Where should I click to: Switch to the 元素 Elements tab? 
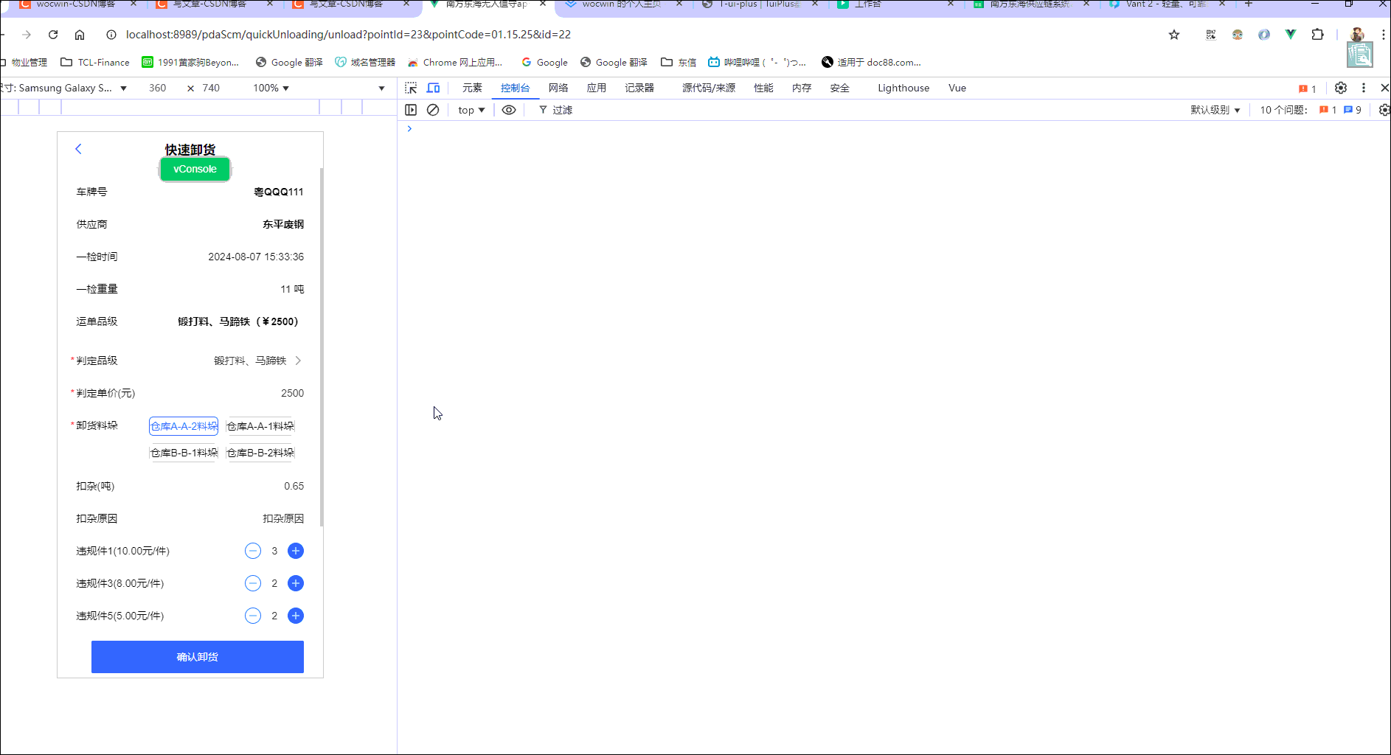click(x=472, y=88)
